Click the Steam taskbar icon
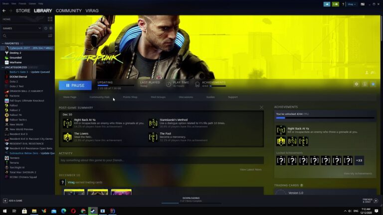383x215 pixels. point(93,211)
